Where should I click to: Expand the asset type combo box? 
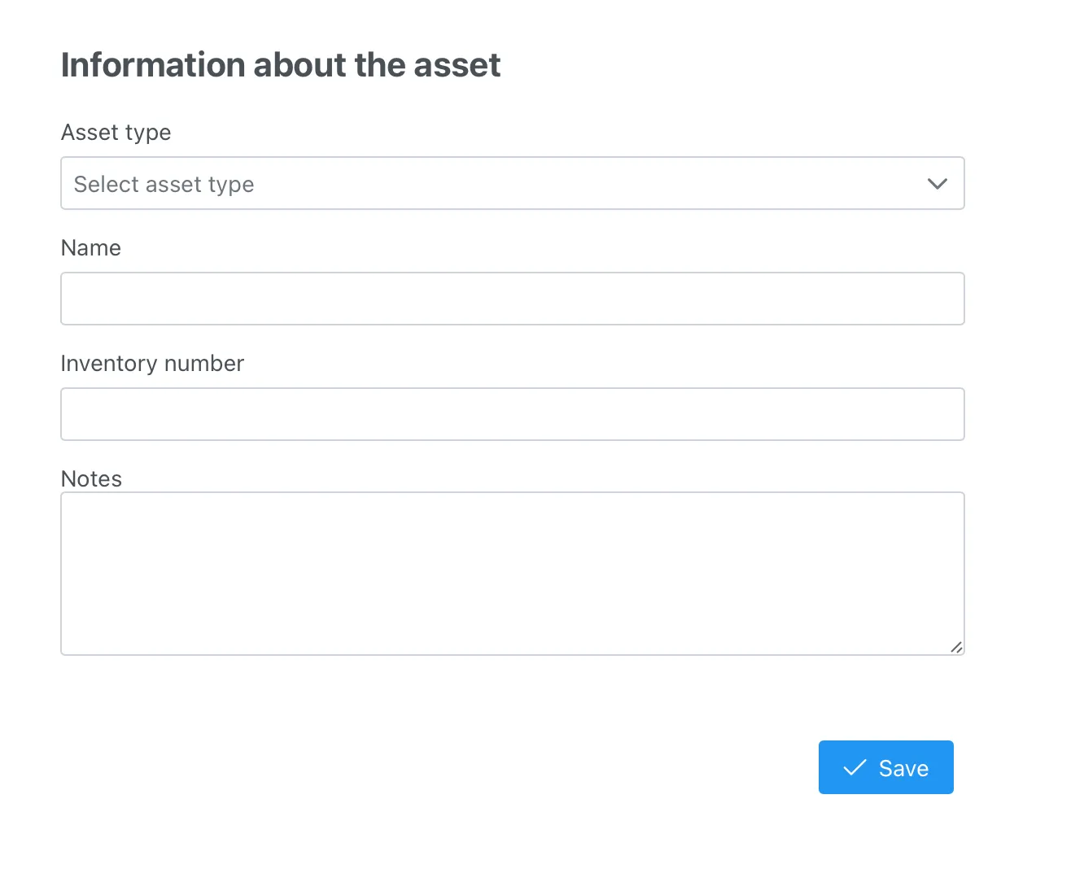[512, 183]
